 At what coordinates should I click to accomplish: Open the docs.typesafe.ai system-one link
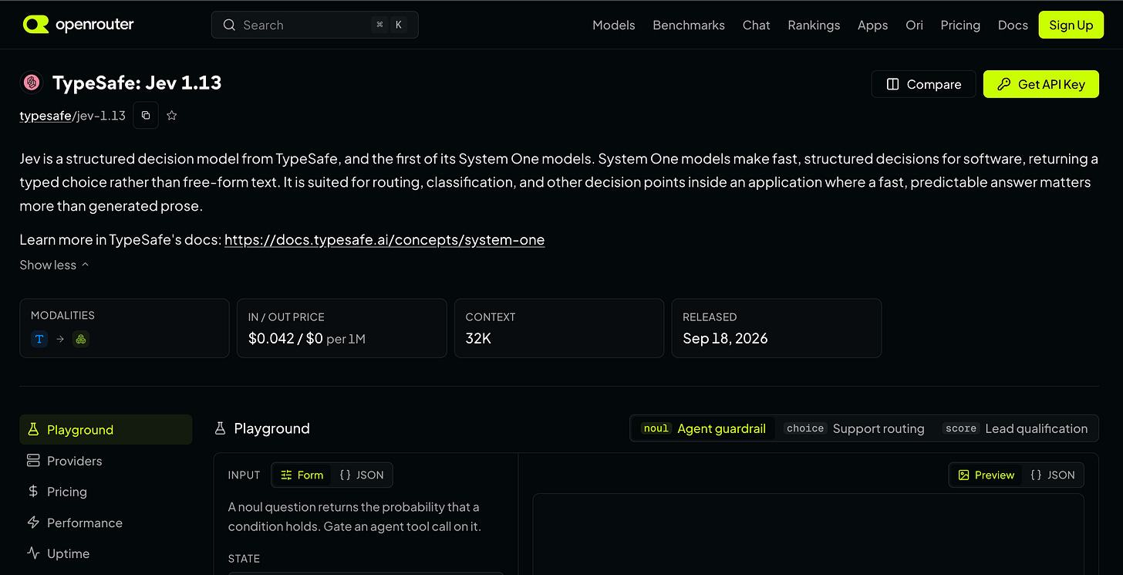[x=384, y=240]
